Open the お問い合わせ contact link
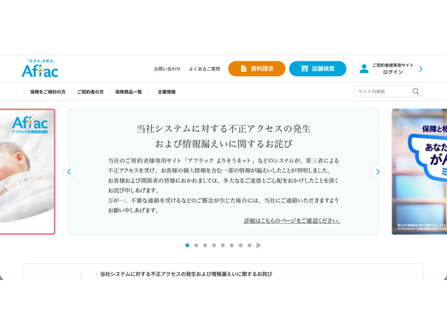 pos(167,69)
